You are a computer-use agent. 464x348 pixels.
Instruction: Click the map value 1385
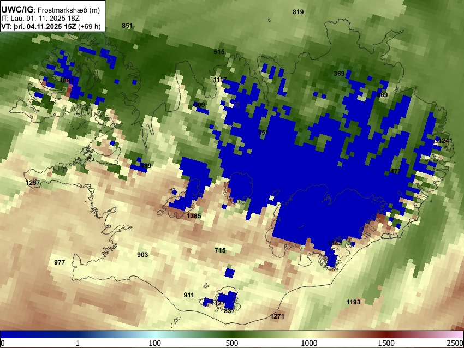click(194, 216)
